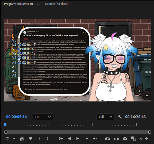Open the wrench Settings menu
Screen dimensions: 154x144
click(x=120, y=117)
